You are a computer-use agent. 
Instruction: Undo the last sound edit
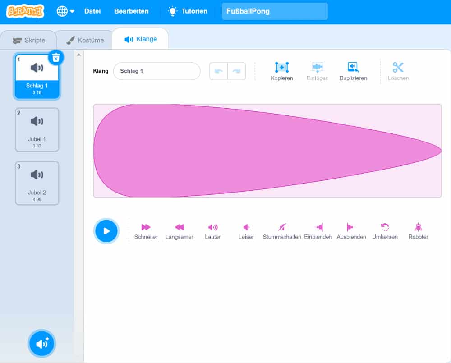point(219,71)
